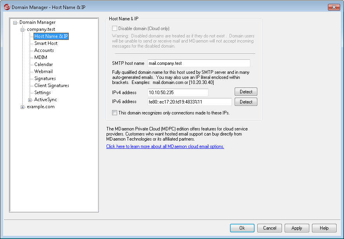344x239 pixels.
Task: Go to the MDIM page
Action: point(41,57)
